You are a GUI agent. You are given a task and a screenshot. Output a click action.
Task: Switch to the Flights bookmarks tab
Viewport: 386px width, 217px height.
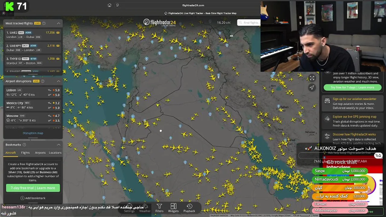click(25, 153)
